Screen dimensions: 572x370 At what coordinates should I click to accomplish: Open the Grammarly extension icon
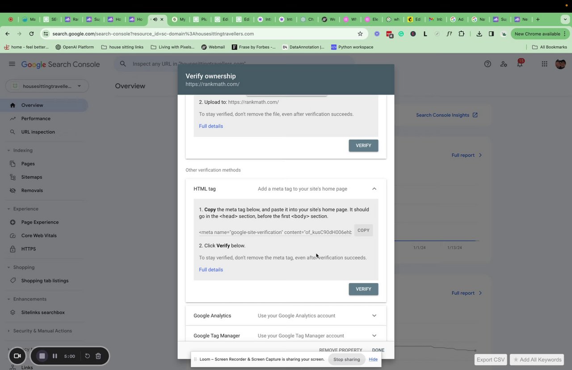pos(401,33)
